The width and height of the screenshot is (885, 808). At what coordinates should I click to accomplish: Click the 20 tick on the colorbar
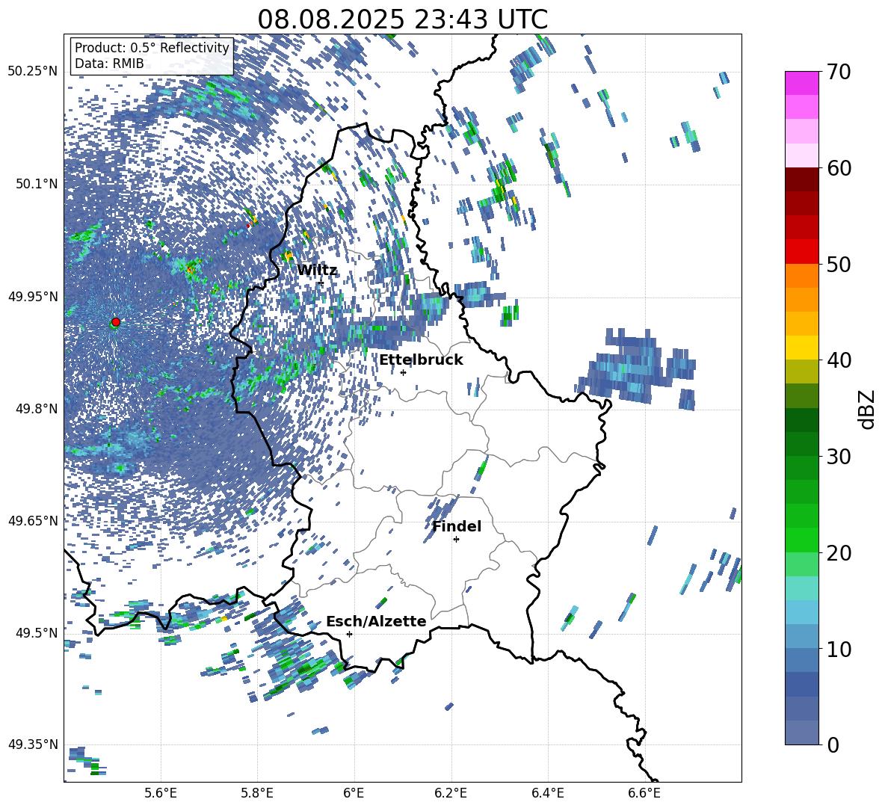click(x=839, y=553)
